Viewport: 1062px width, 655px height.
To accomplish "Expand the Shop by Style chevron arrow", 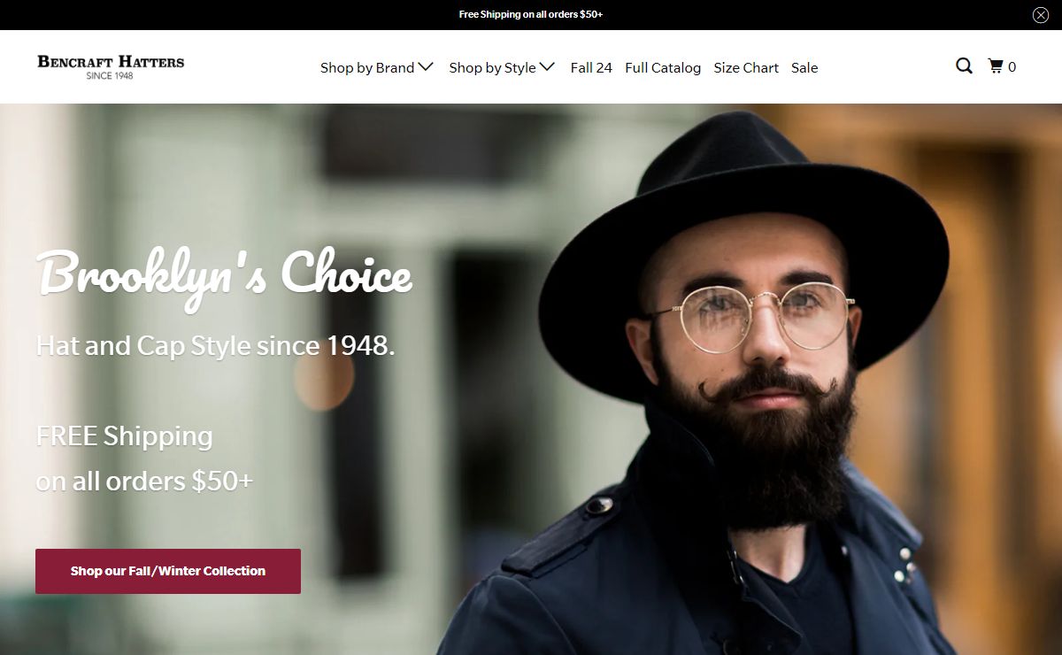I will pos(547,66).
